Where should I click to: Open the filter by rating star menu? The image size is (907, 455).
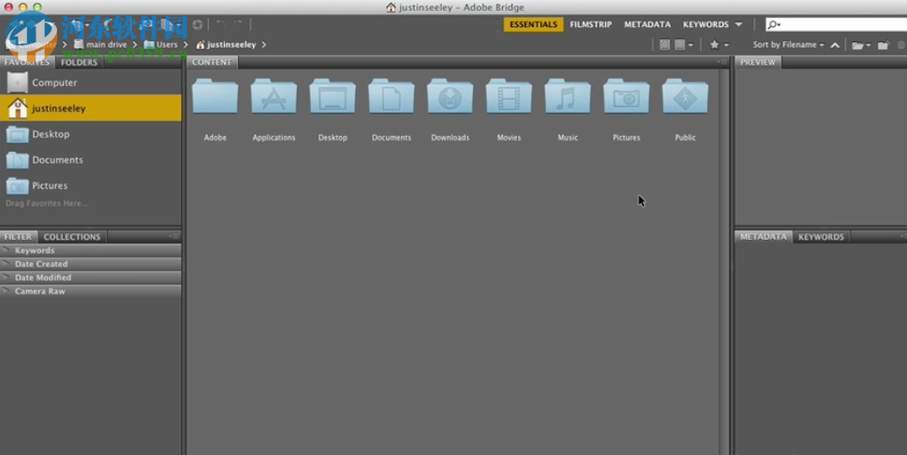tap(719, 45)
